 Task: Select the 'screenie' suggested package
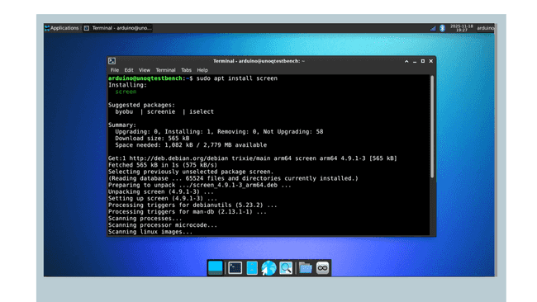click(161, 112)
